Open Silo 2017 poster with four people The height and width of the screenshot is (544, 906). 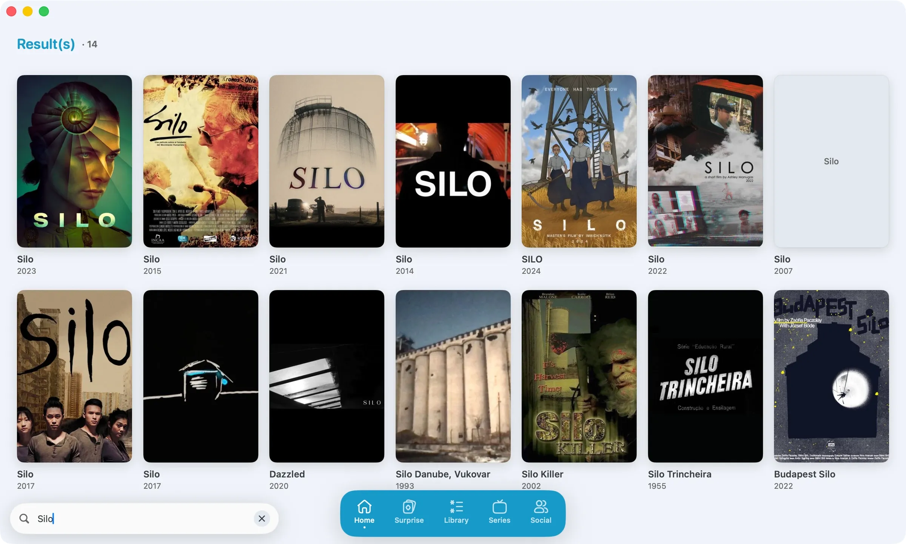click(74, 376)
